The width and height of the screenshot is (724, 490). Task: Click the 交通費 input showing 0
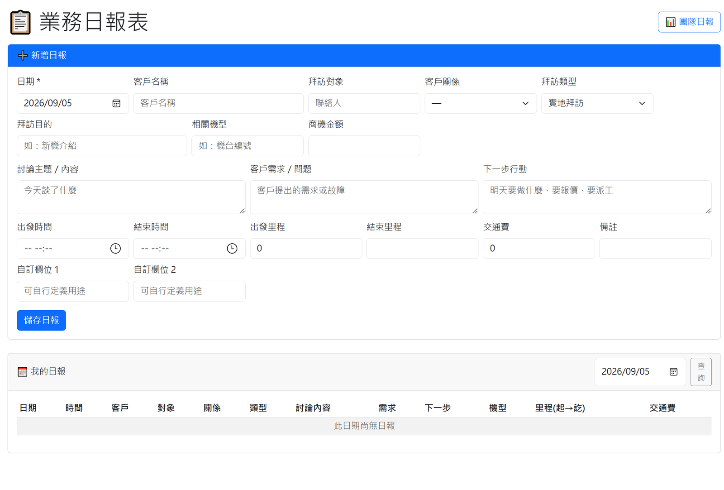tap(539, 249)
